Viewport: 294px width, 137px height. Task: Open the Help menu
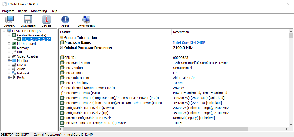pos(54,11)
